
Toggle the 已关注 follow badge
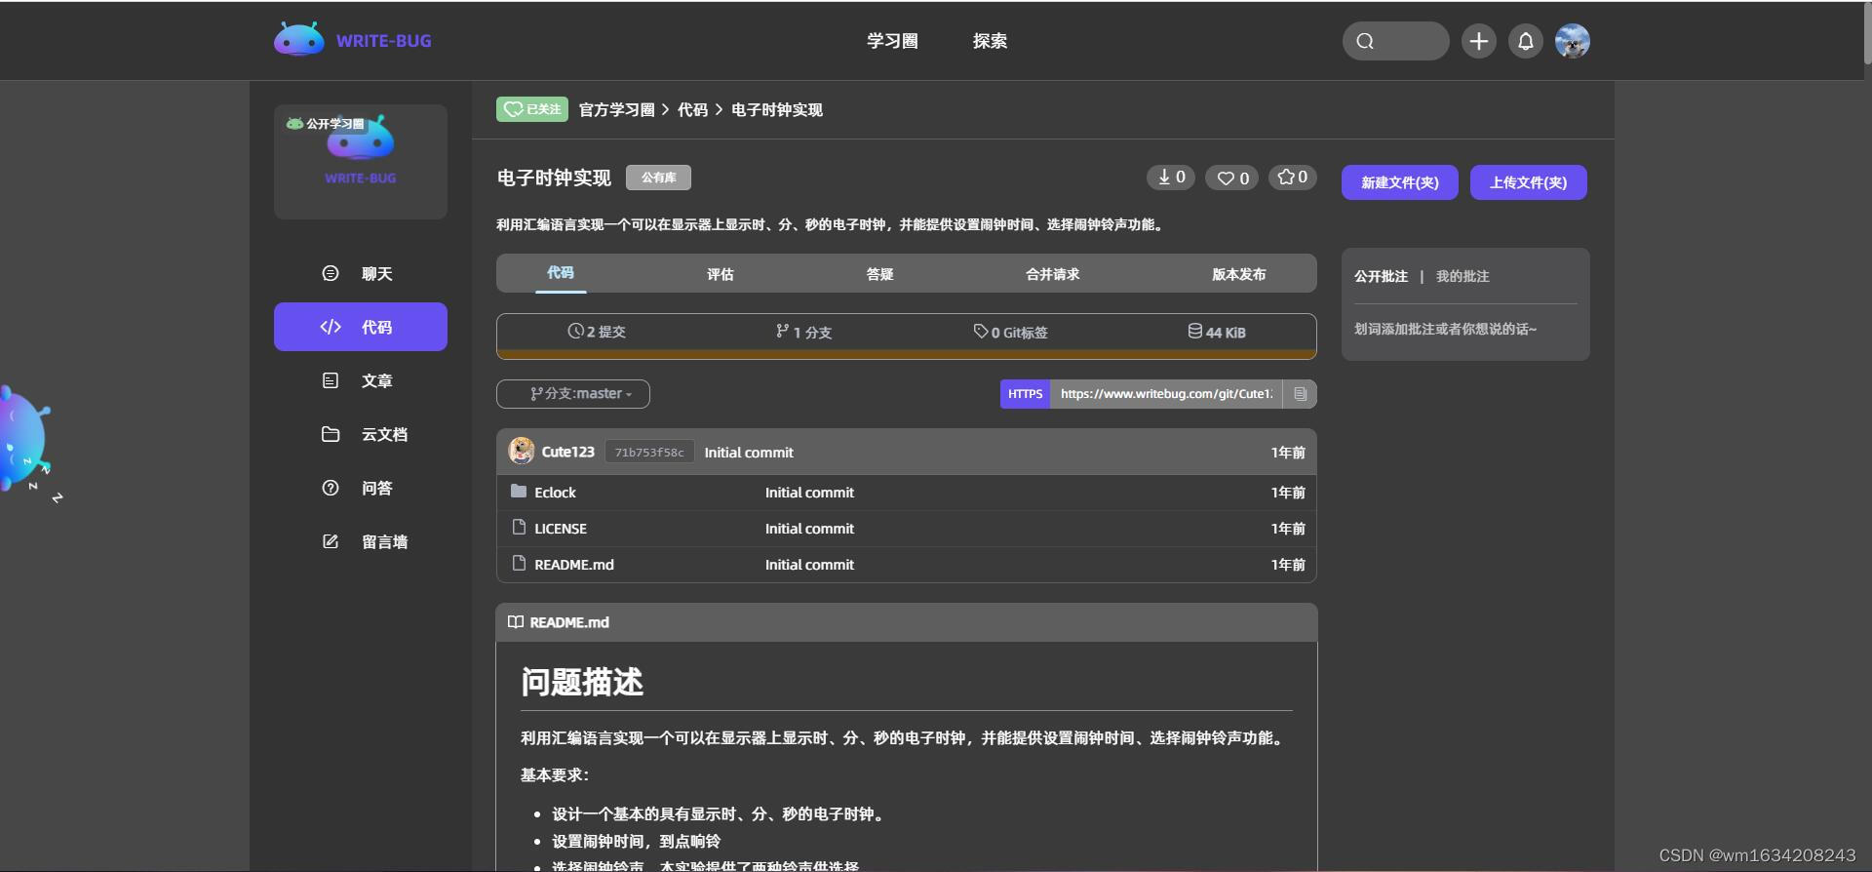(532, 109)
